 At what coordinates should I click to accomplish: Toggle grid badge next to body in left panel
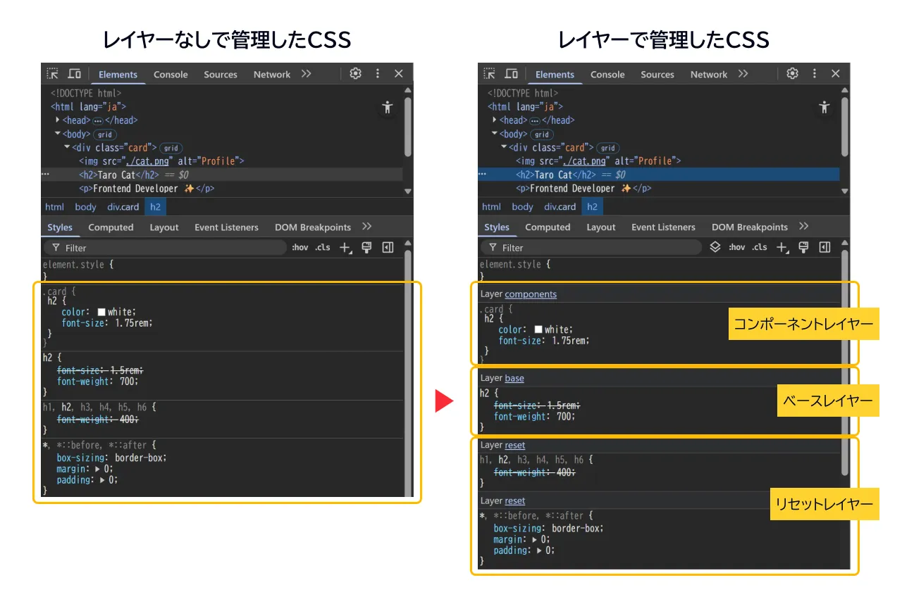pos(105,134)
